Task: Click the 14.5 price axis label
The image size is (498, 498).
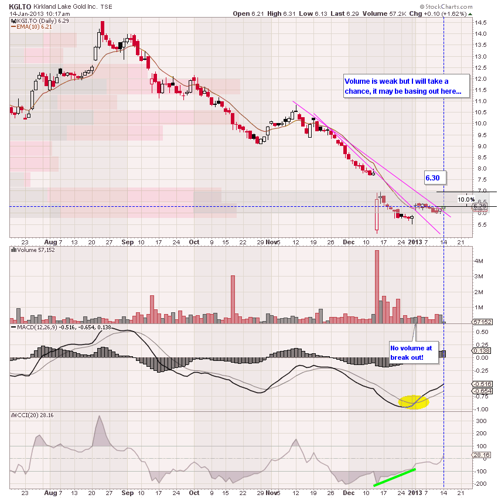Action: 480,22
